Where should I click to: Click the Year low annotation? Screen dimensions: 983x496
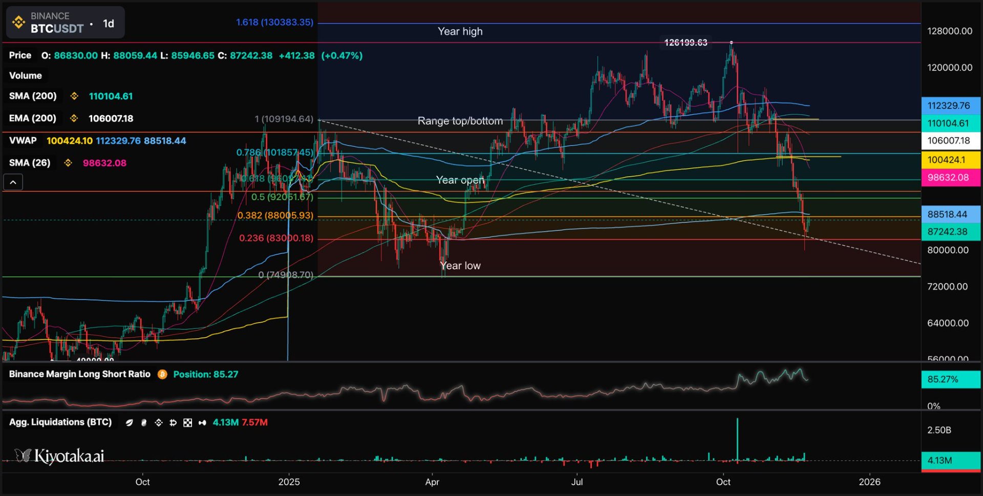460,266
